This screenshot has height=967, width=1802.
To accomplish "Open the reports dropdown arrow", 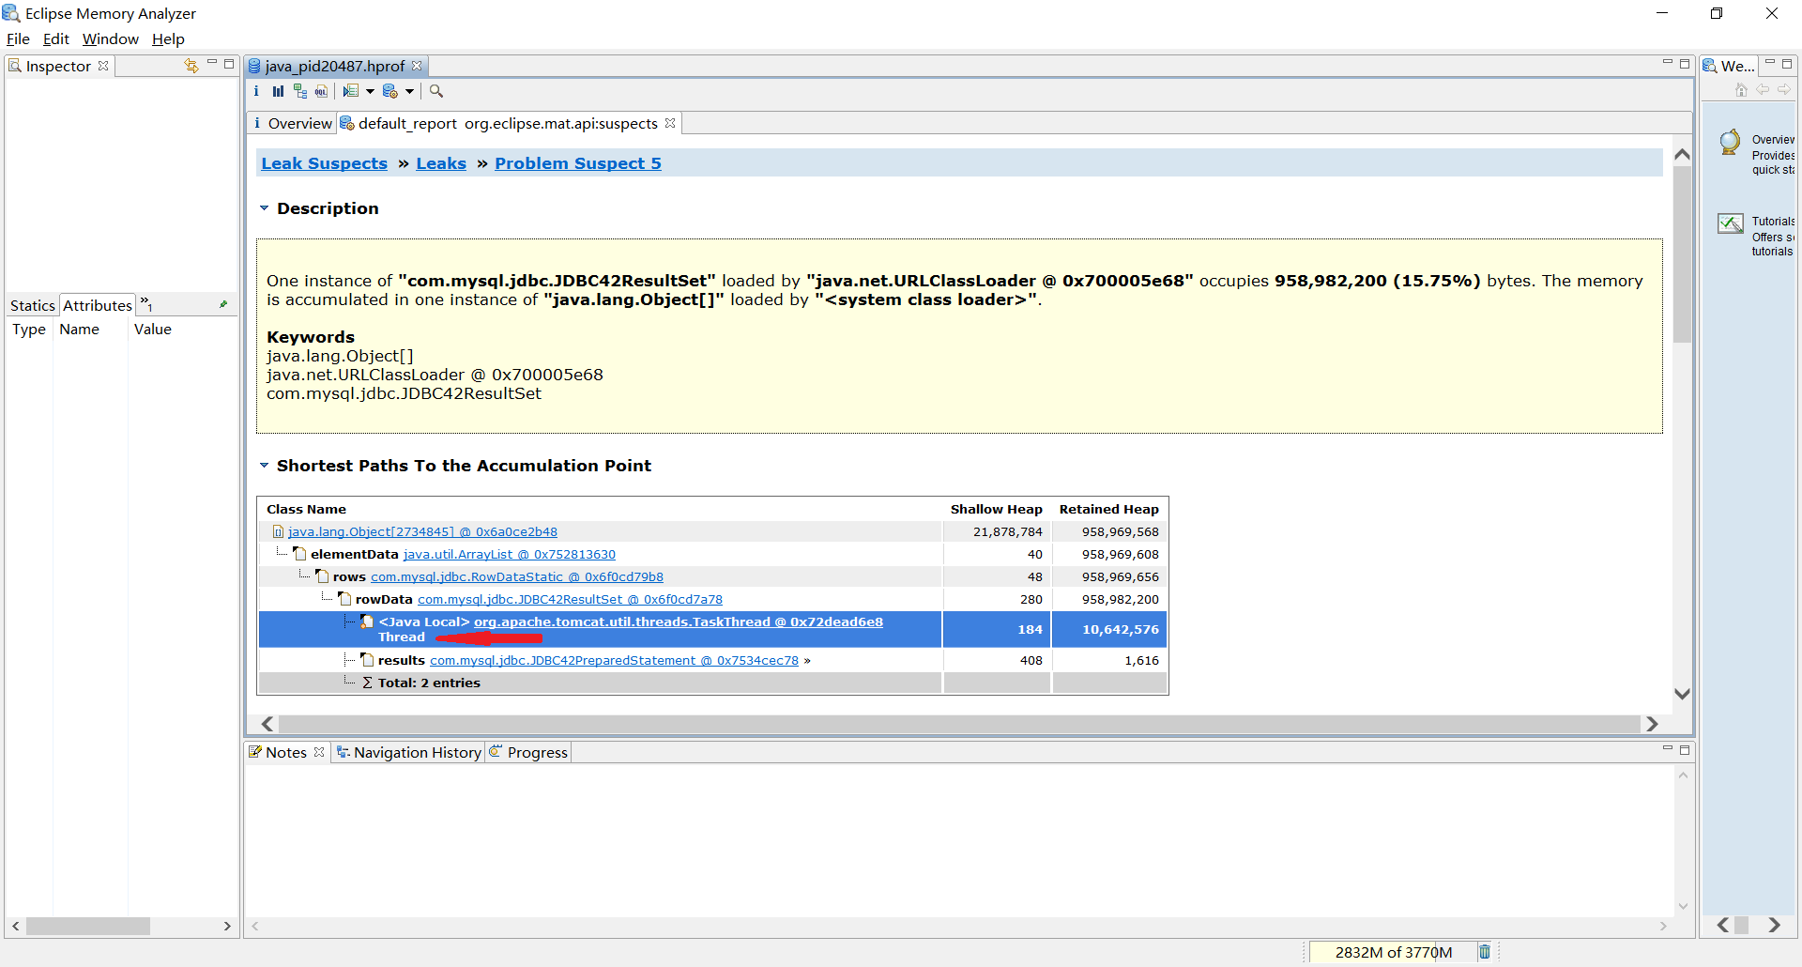I will click(x=410, y=91).
